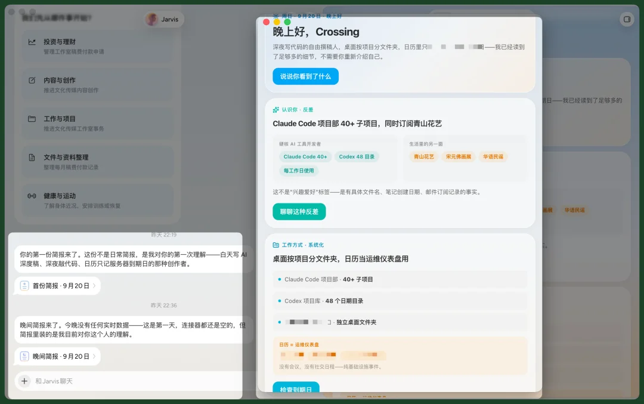Click the 文件与资料整理 document icon
The height and width of the screenshot is (404, 644).
[32, 158]
